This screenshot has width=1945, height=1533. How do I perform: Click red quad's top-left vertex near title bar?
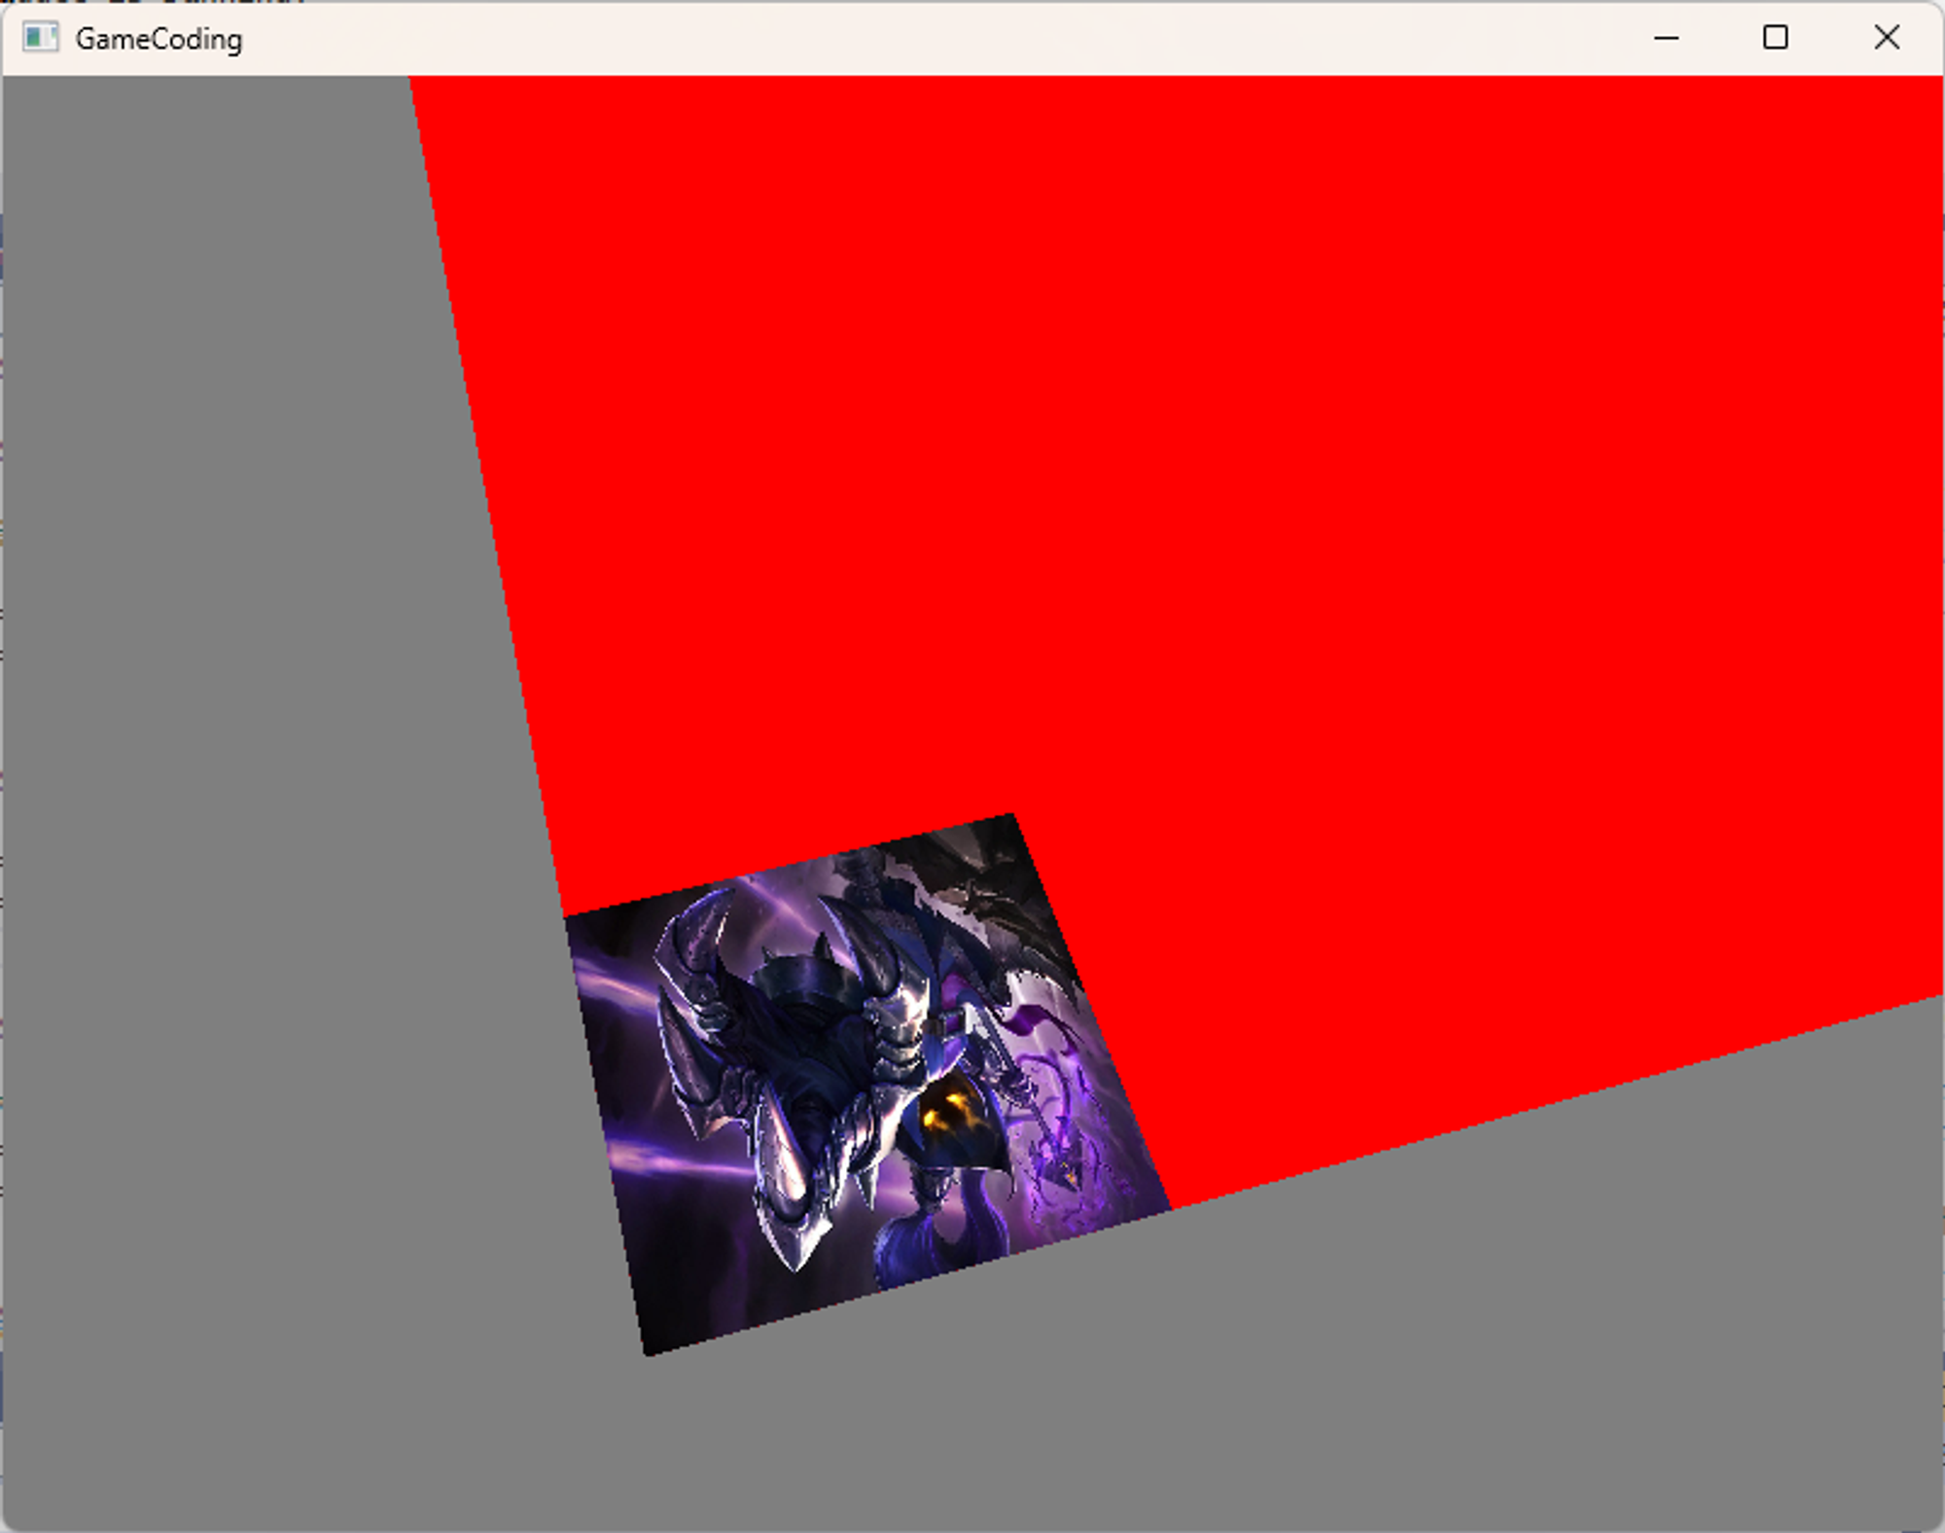point(412,80)
